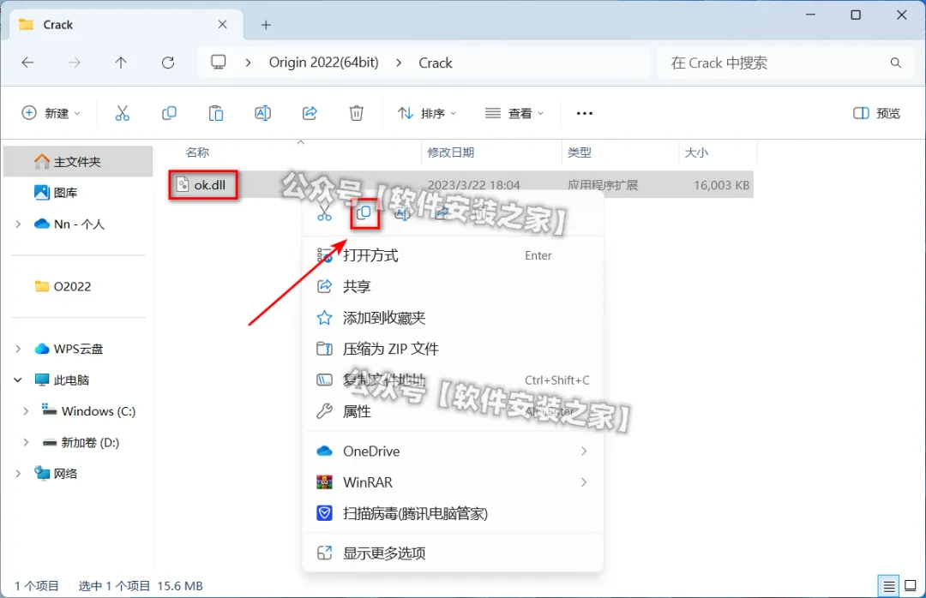Screen dimensions: 926x598
Task: Sort by the 修改日期 column header
Action: click(x=451, y=152)
